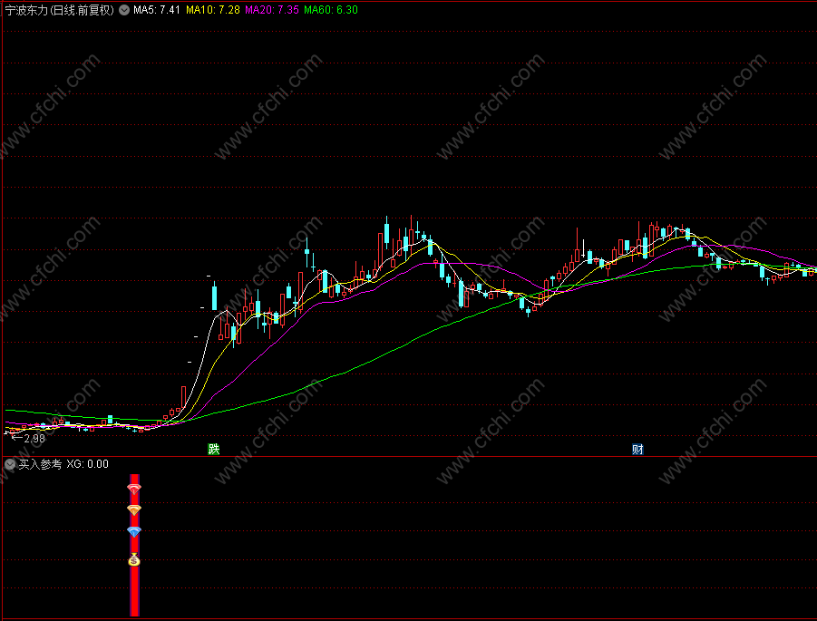The image size is (817, 621).
Task: Click the green 跌 marker icon
Action: point(214,449)
